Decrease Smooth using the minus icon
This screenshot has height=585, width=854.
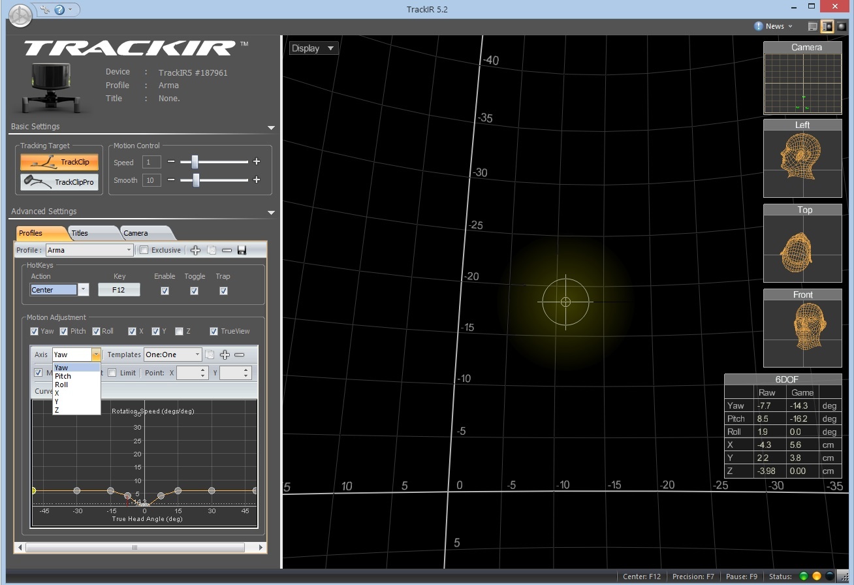[171, 180]
